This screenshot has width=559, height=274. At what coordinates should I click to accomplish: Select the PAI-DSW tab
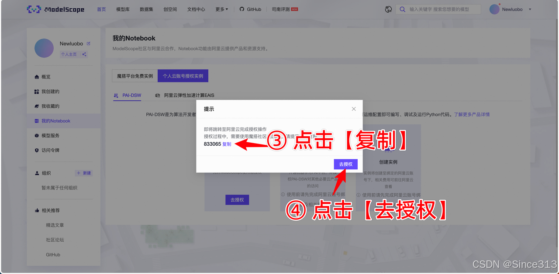[128, 95]
